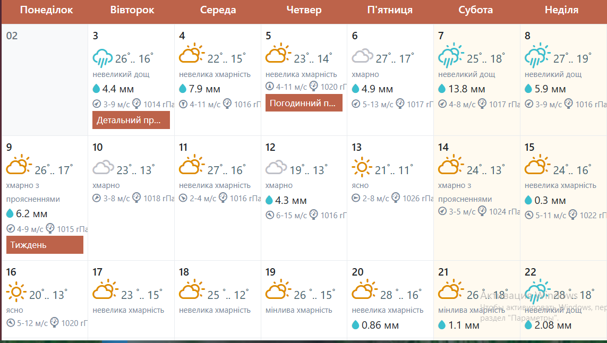Click the Тиждень button on day 9

click(x=45, y=245)
